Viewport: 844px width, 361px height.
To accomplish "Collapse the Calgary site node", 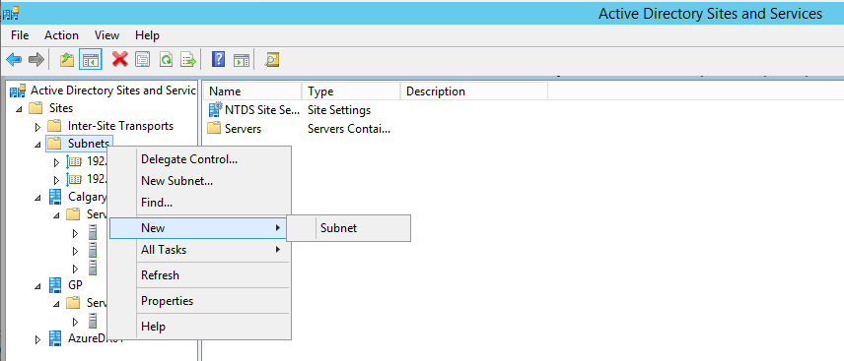I will pyautogui.click(x=37, y=197).
